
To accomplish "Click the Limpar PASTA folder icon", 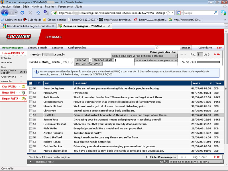I will click(24, 99).
